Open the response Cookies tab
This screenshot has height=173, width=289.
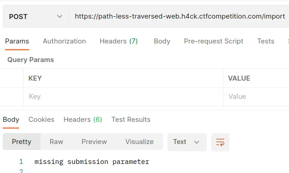pos(41,120)
